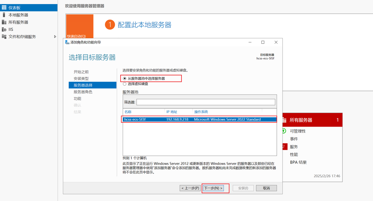Select 从服务器池中选择服务器 radio button

click(125, 78)
